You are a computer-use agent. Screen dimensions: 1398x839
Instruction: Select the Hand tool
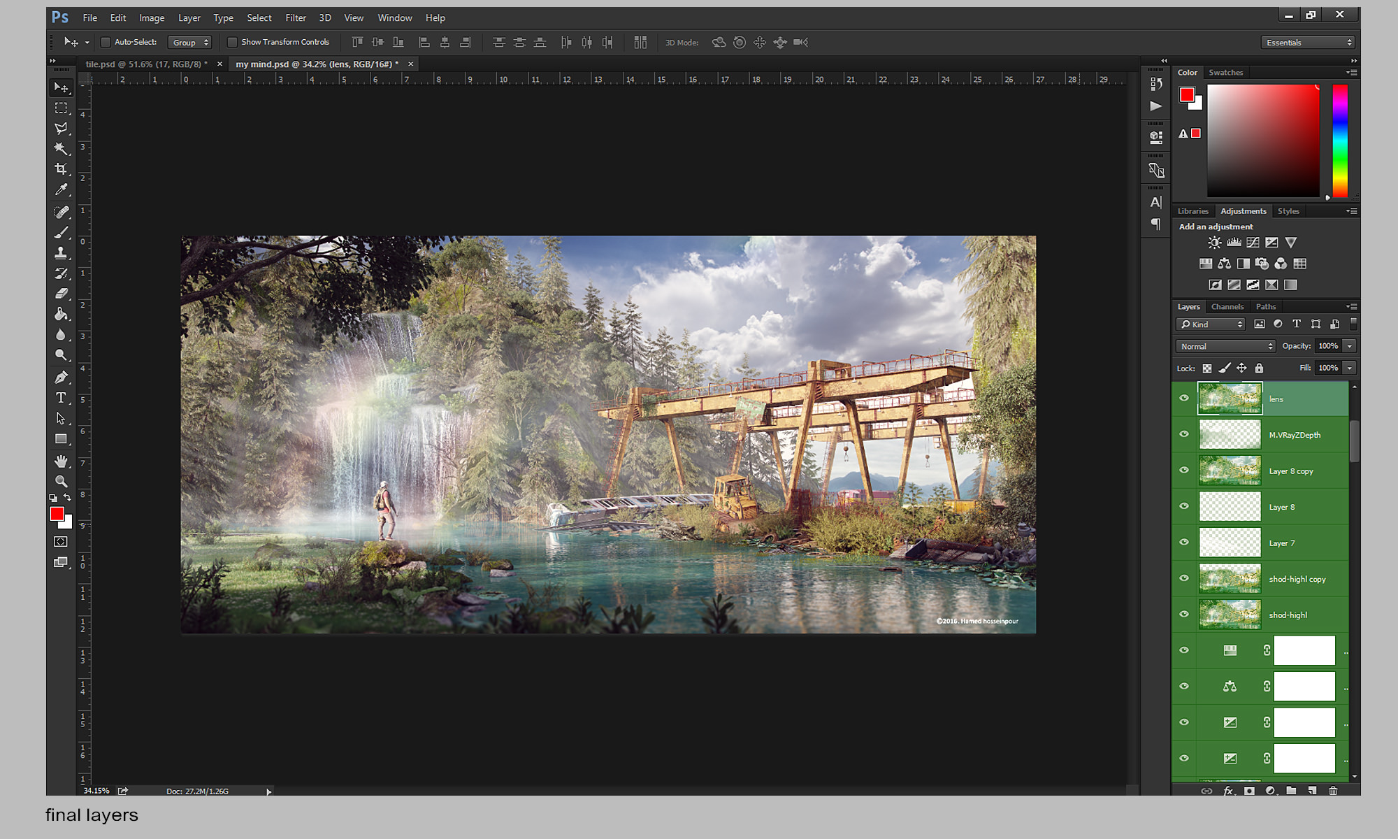tap(62, 461)
